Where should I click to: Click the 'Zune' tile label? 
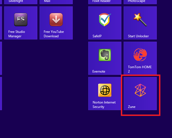point(132,107)
